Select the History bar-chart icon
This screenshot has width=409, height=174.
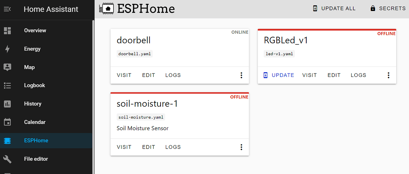click(7, 104)
